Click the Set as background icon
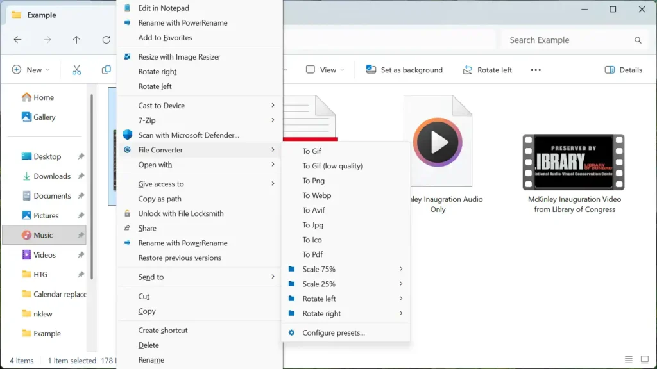Image resolution: width=657 pixels, height=369 pixels. coord(371,70)
